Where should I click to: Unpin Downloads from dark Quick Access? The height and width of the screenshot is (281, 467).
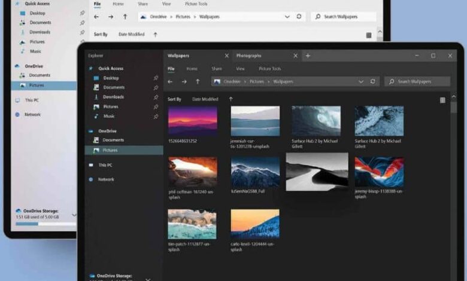click(x=156, y=97)
